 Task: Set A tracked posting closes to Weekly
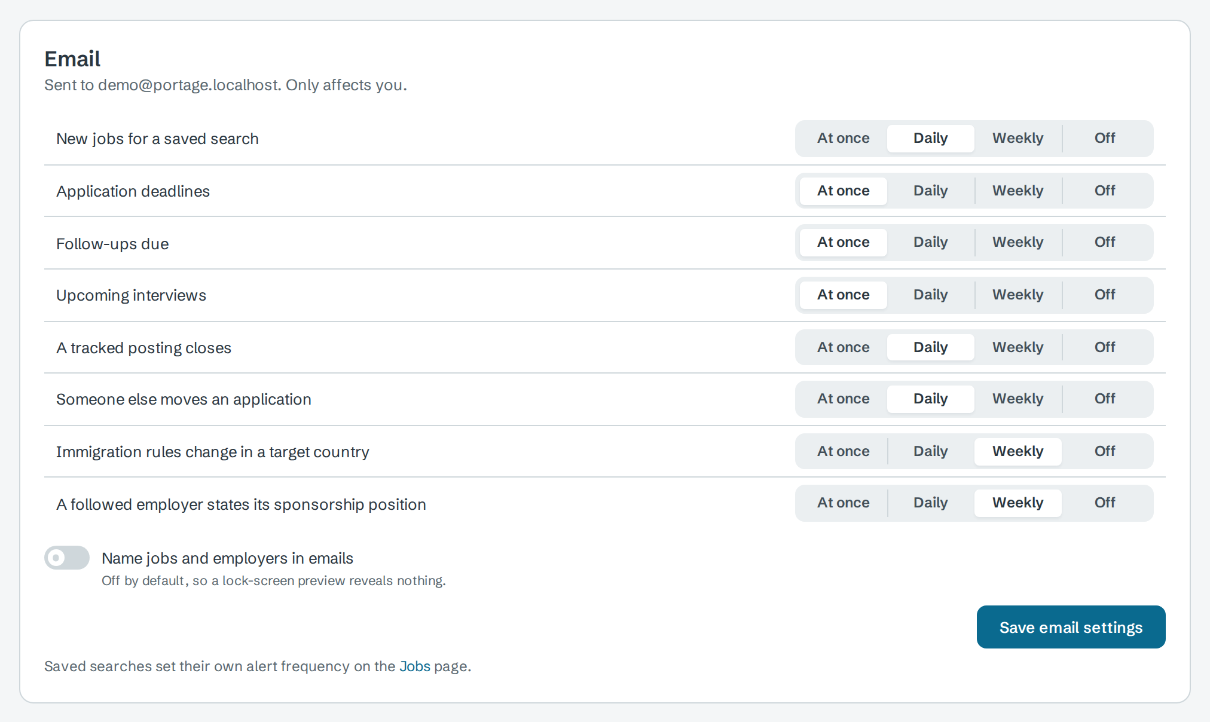tap(1017, 347)
